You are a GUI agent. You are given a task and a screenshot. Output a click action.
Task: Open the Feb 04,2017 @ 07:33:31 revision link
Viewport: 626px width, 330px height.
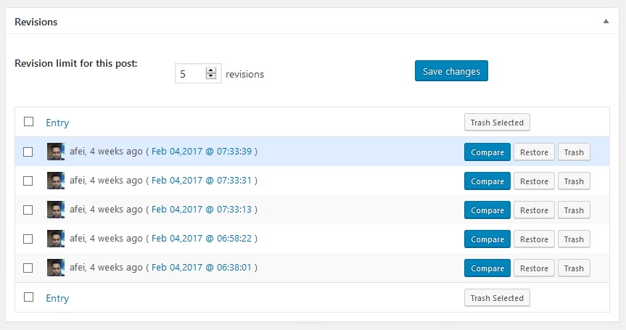point(202,181)
